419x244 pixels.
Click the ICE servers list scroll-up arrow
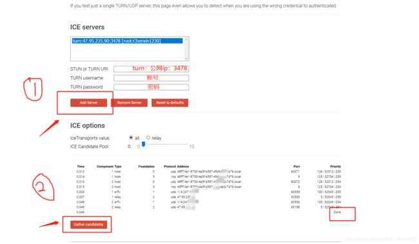(186, 39)
